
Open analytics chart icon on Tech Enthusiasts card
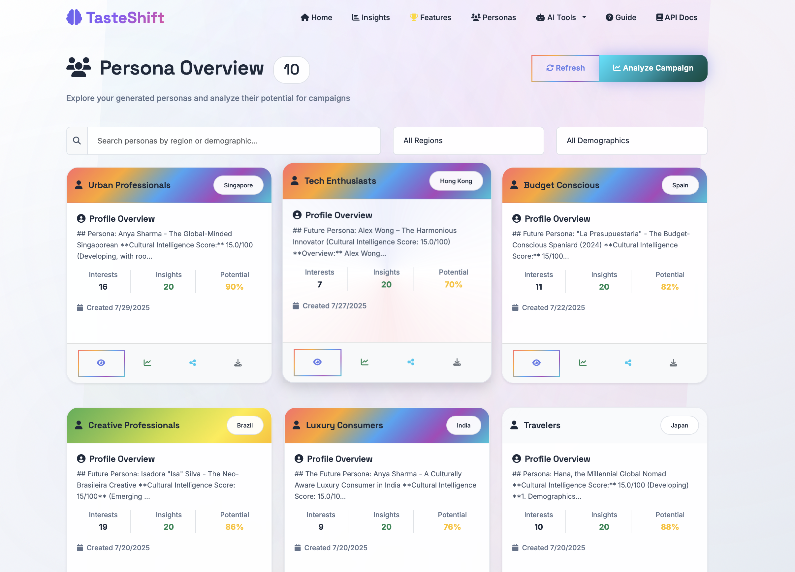click(x=365, y=362)
